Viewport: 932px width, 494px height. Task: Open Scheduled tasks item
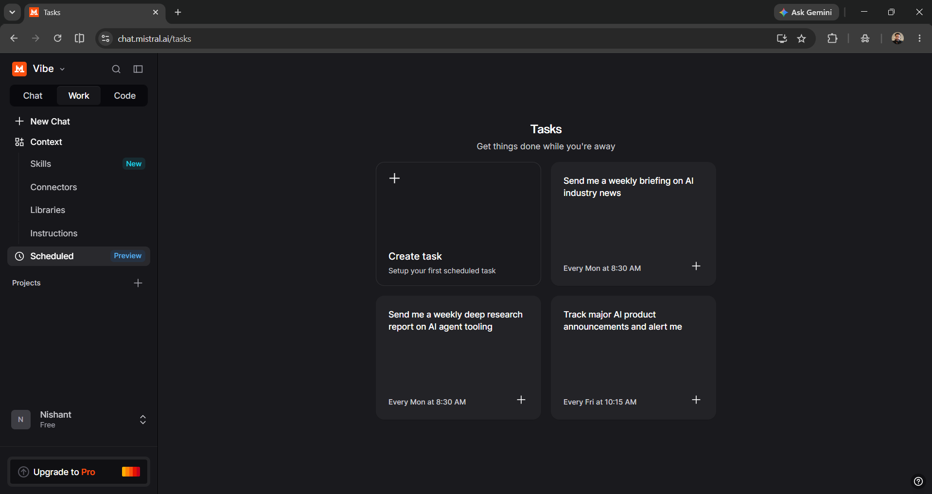tap(79, 256)
